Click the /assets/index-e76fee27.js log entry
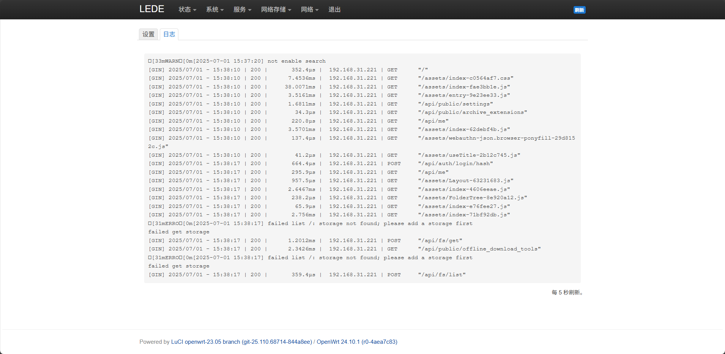725x354 pixels. tap(329, 206)
